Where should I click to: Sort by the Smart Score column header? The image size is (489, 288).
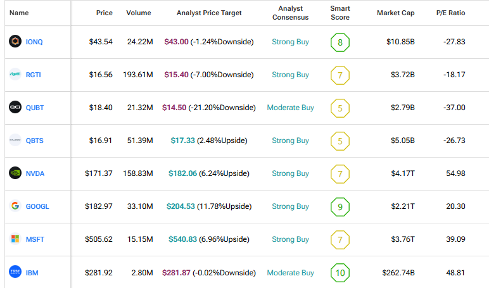pos(340,13)
